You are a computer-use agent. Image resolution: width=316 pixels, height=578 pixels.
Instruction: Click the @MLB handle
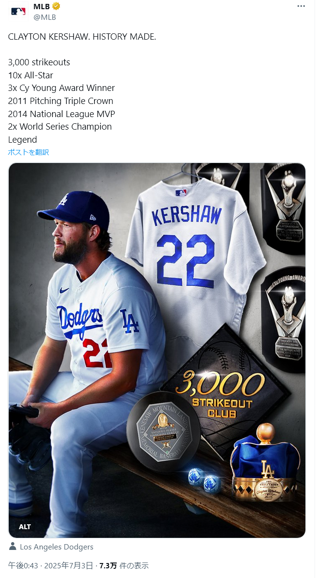pos(45,17)
